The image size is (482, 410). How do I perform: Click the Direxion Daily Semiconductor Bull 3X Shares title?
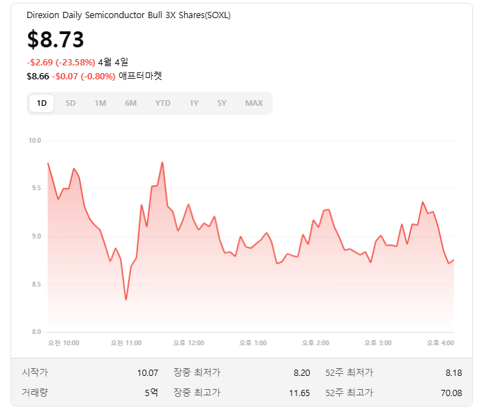pyautogui.click(x=128, y=15)
